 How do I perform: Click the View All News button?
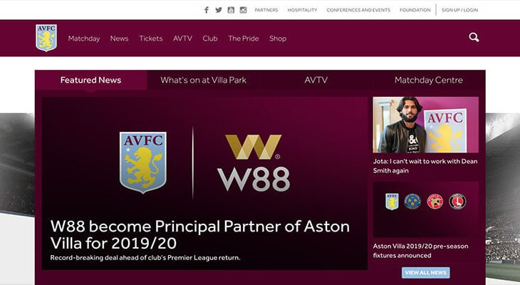[426, 273]
